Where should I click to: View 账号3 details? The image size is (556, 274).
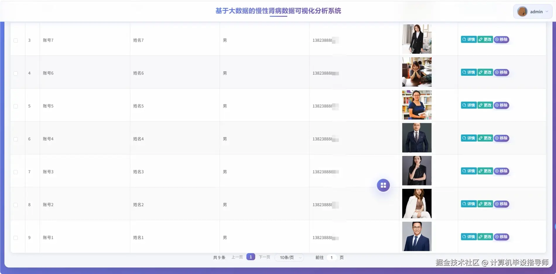469,171
